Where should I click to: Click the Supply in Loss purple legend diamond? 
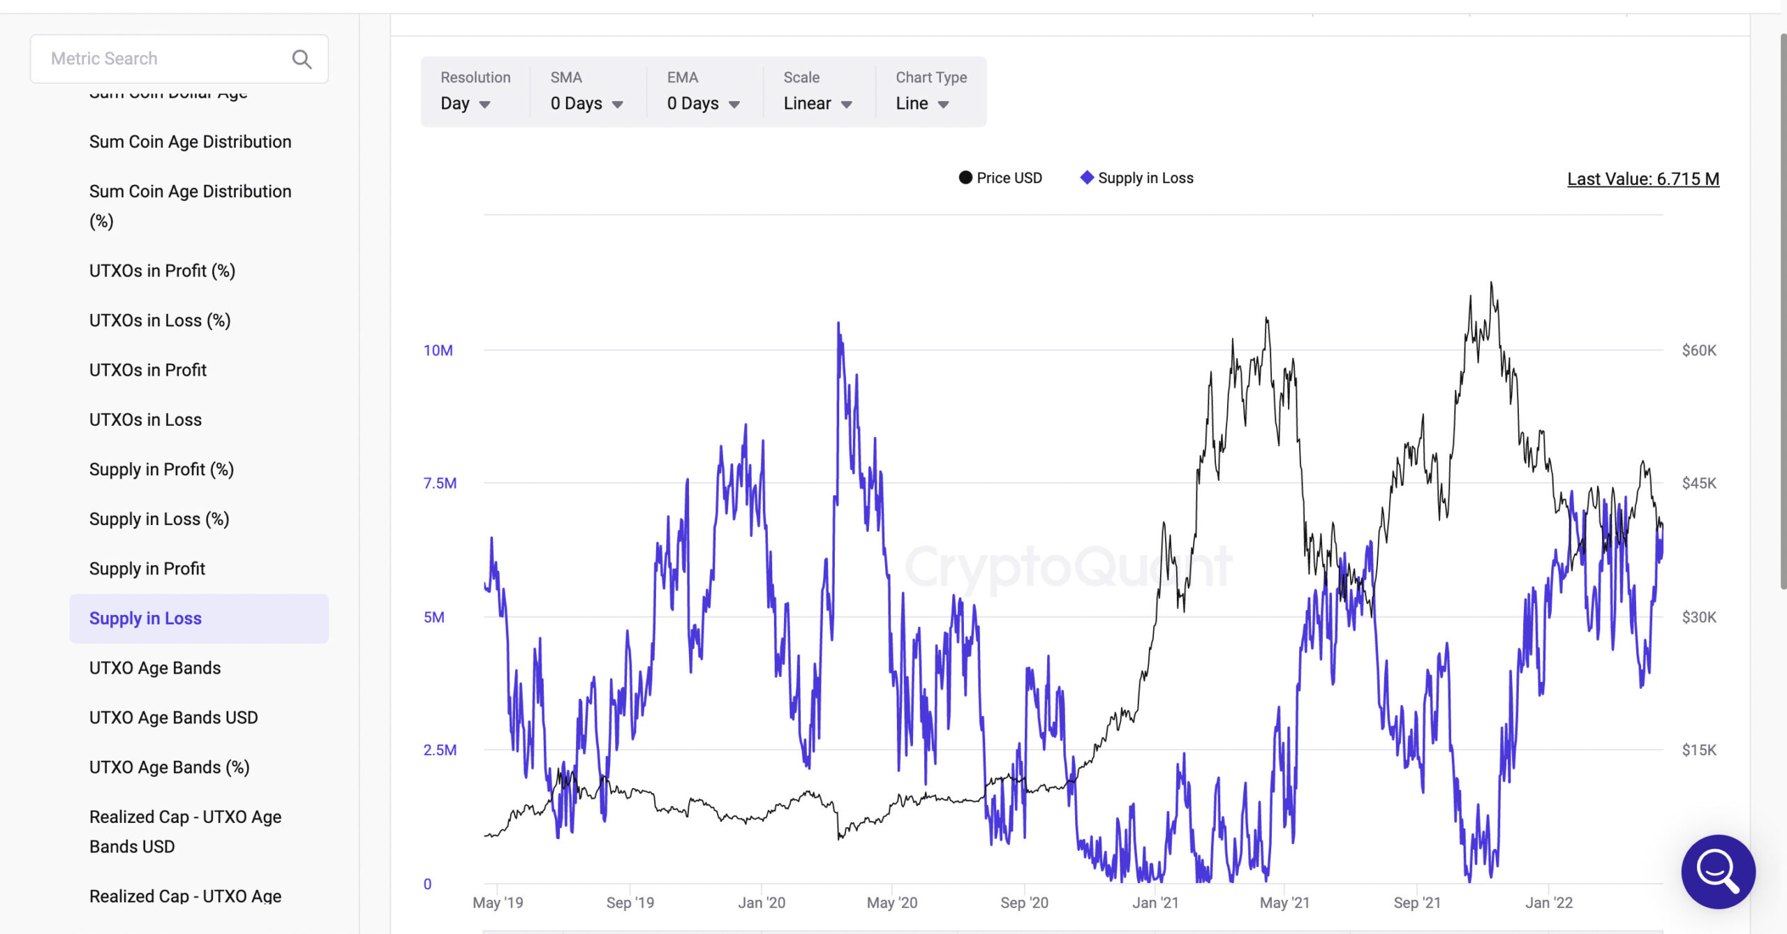pos(1087,177)
